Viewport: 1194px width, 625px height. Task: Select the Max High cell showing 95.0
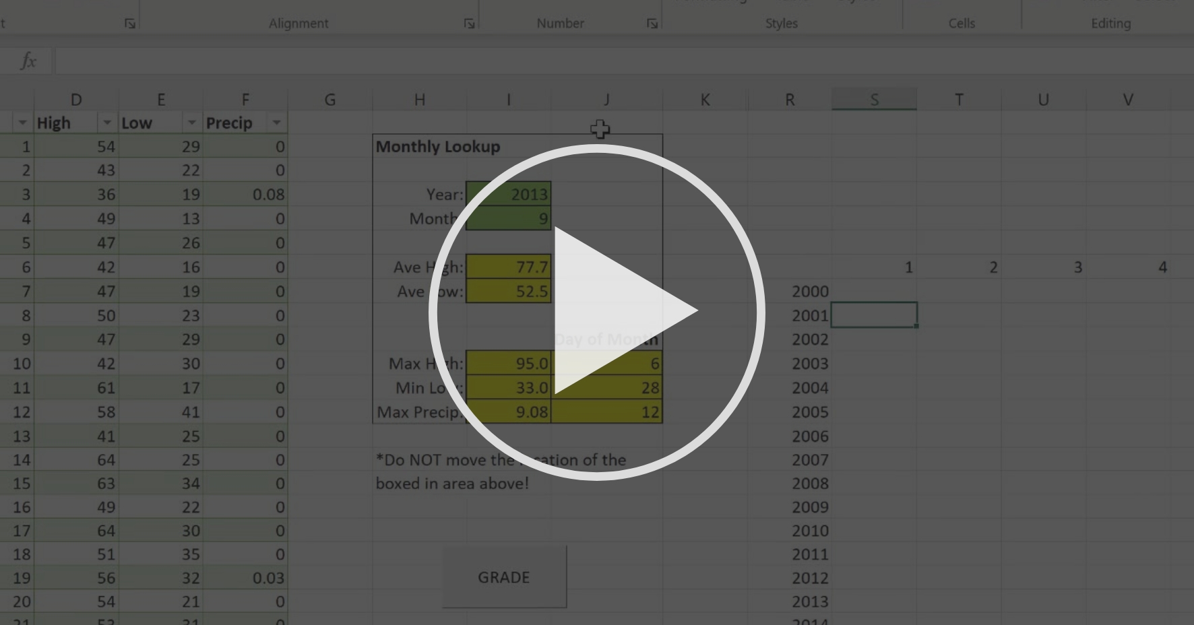click(x=508, y=364)
